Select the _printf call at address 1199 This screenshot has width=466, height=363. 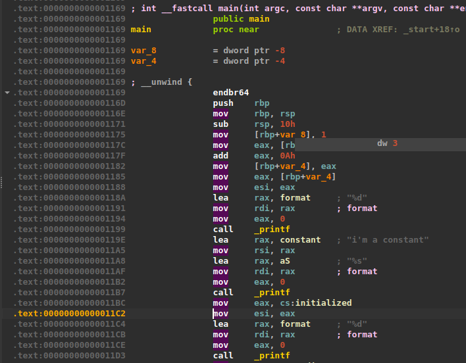coord(272,230)
